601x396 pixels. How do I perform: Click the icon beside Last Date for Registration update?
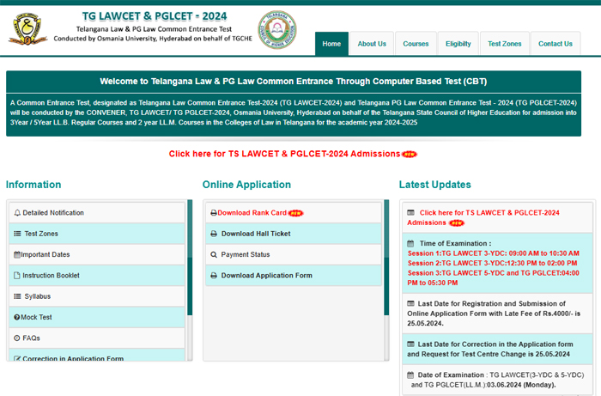point(410,303)
